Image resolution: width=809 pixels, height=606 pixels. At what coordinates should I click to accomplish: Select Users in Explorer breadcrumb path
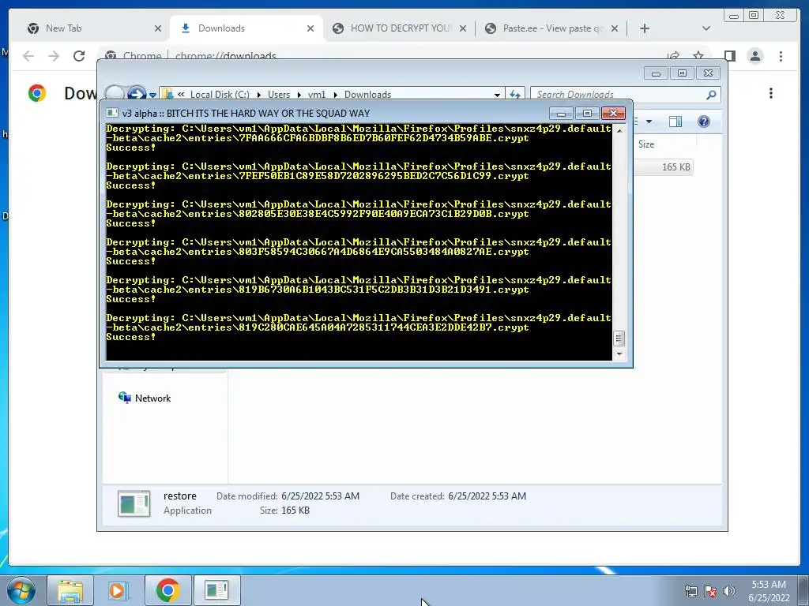(x=279, y=95)
